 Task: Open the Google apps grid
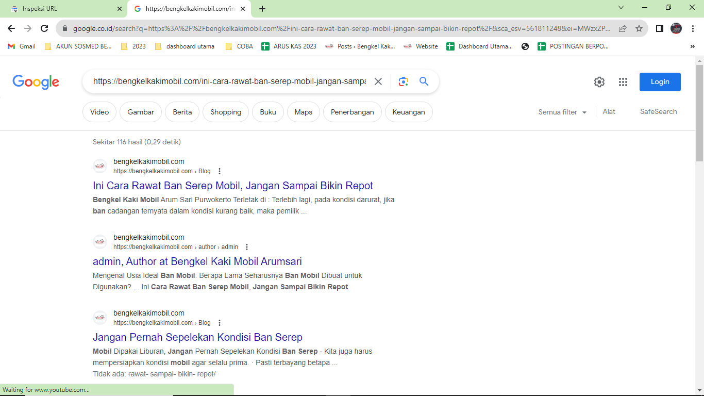point(623,82)
